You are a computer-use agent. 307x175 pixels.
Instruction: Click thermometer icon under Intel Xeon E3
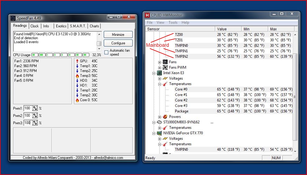pos(165,84)
